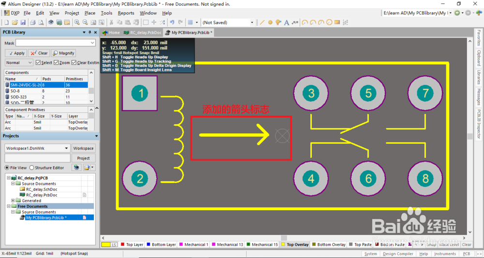Click the New document toolbar icon

click(6, 23)
